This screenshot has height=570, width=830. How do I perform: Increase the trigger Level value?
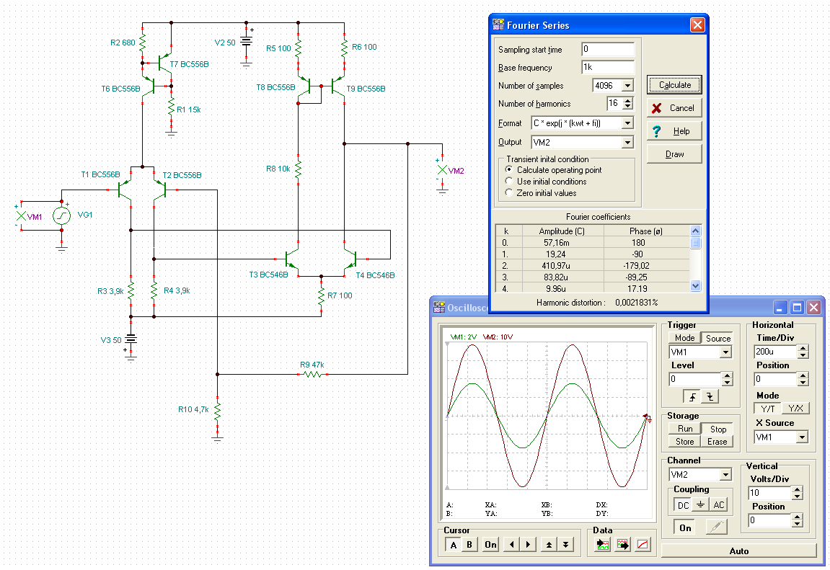[728, 376]
